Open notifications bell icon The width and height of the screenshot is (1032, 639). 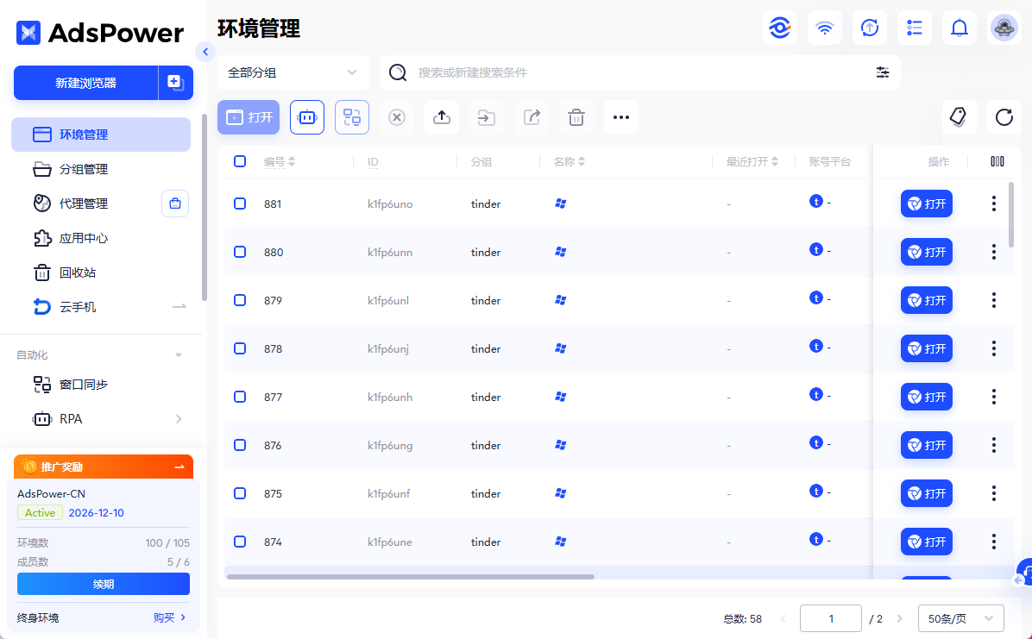tap(960, 28)
